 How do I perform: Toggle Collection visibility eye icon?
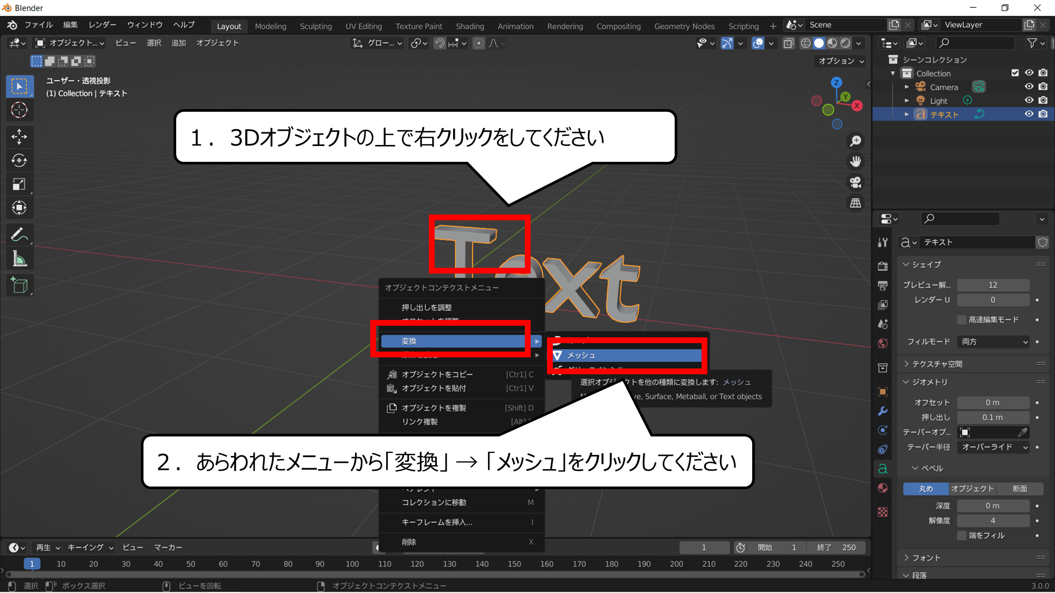point(1029,73)
